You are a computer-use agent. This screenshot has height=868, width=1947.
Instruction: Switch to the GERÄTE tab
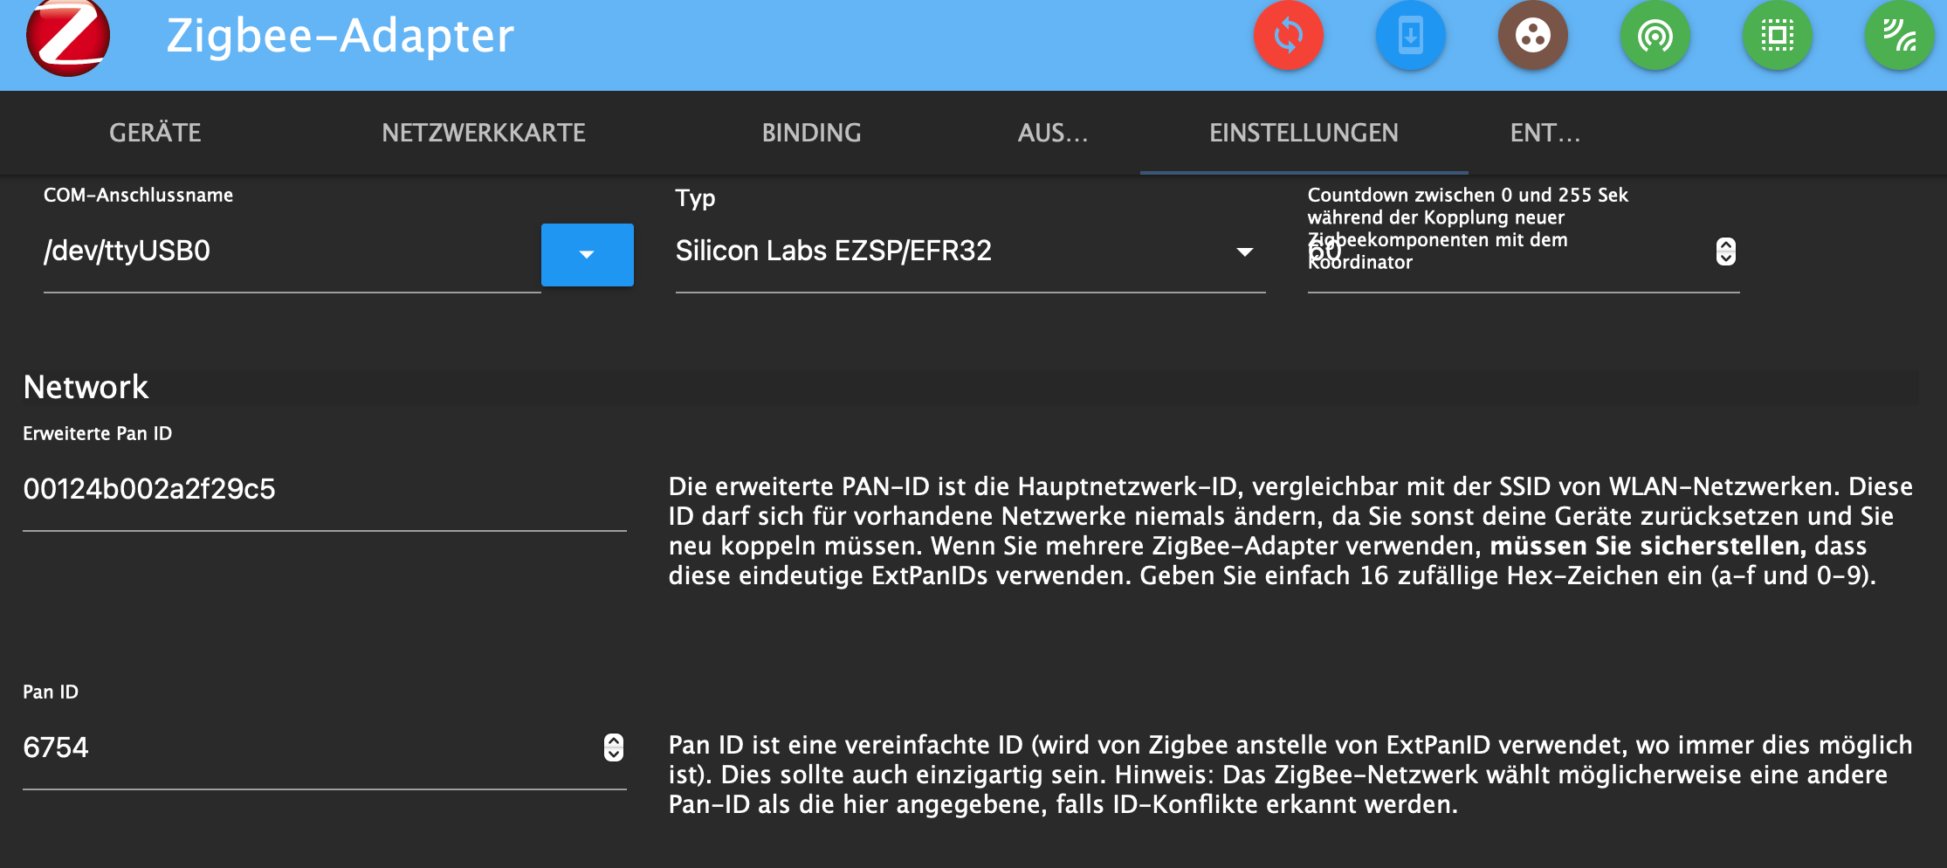155,133
